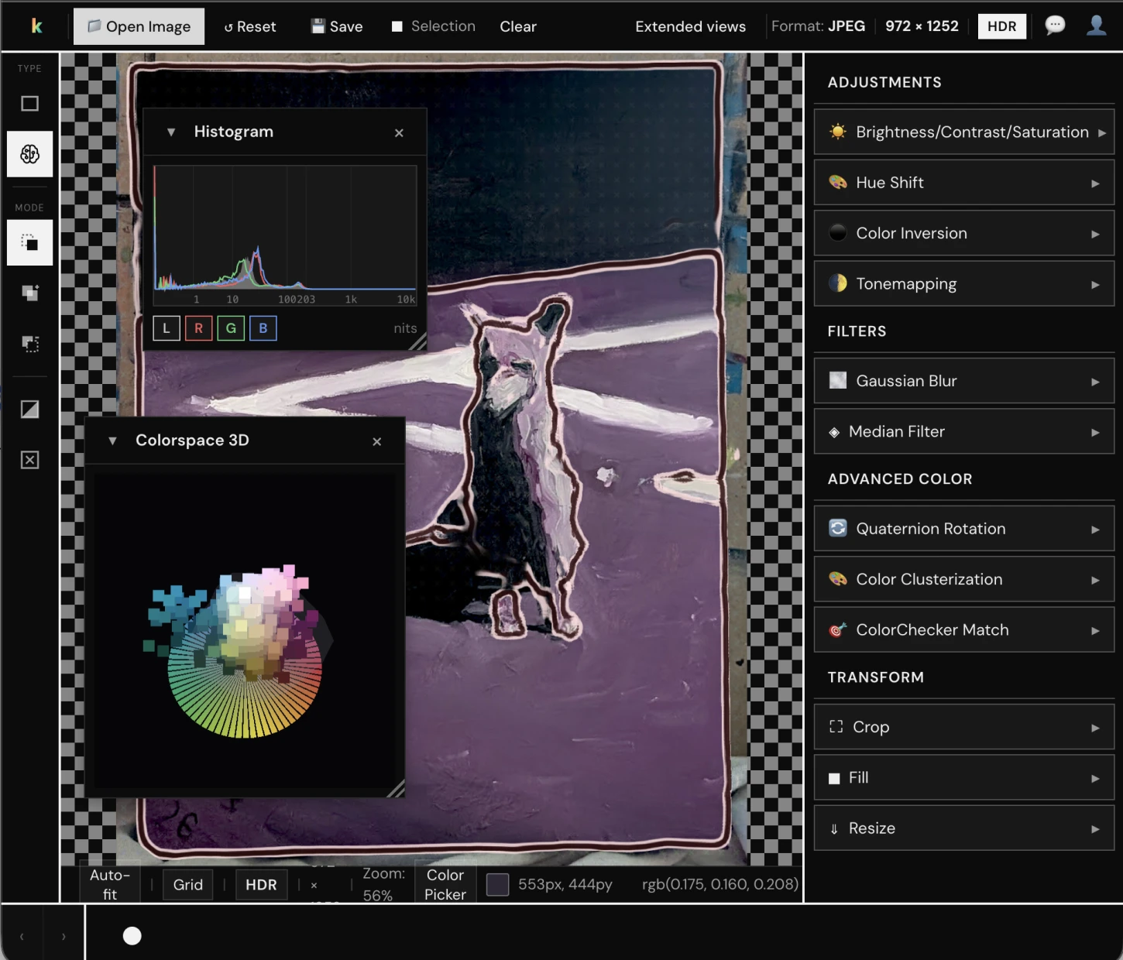The image size is (1123, 960).
Task: Activate the Color Picker button
Action: point(445,884)
